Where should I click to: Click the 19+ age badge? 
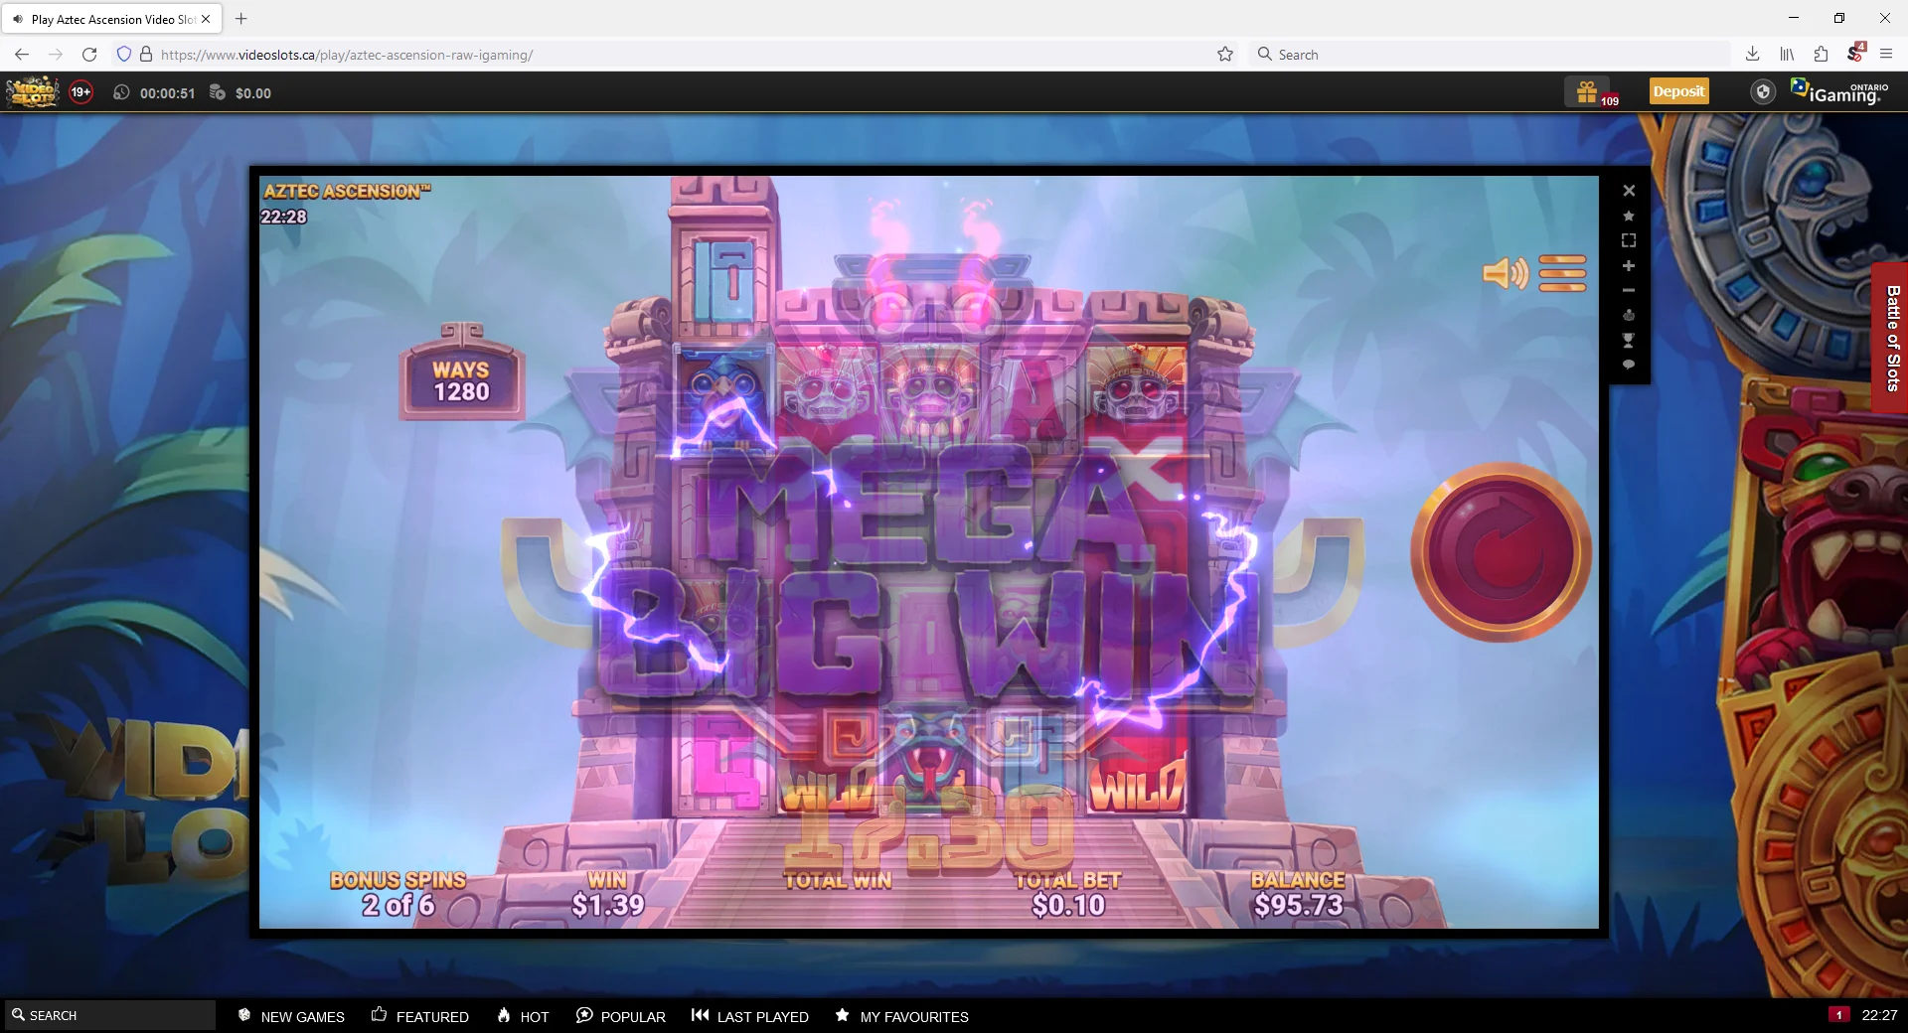point(81,92)
